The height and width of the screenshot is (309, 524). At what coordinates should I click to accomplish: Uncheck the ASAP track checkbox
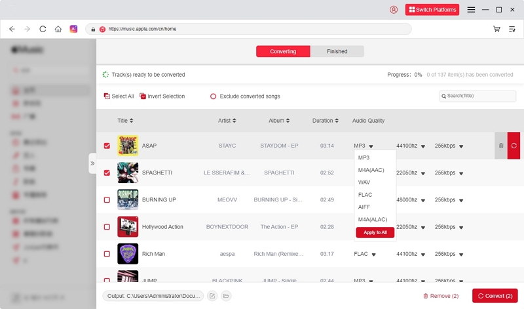point(107,146)
